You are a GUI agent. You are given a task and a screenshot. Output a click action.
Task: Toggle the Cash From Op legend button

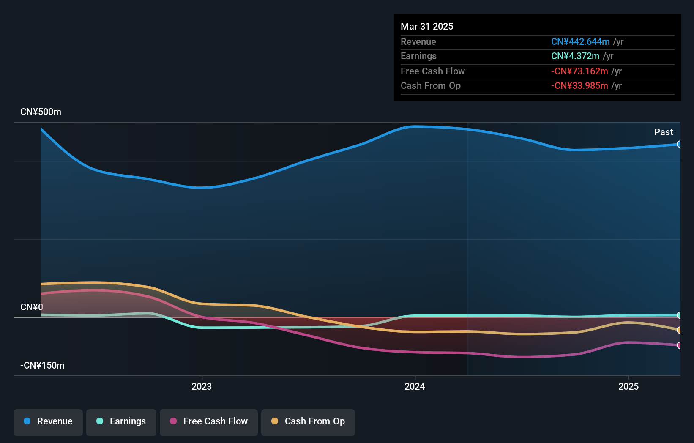click(308, 422)
